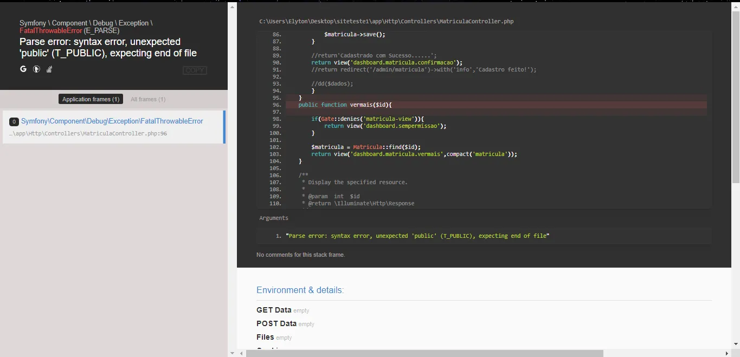Switch to the All frames tab
Image resolution: width=740 pixels, height=357 pixels.
point(148,99)
